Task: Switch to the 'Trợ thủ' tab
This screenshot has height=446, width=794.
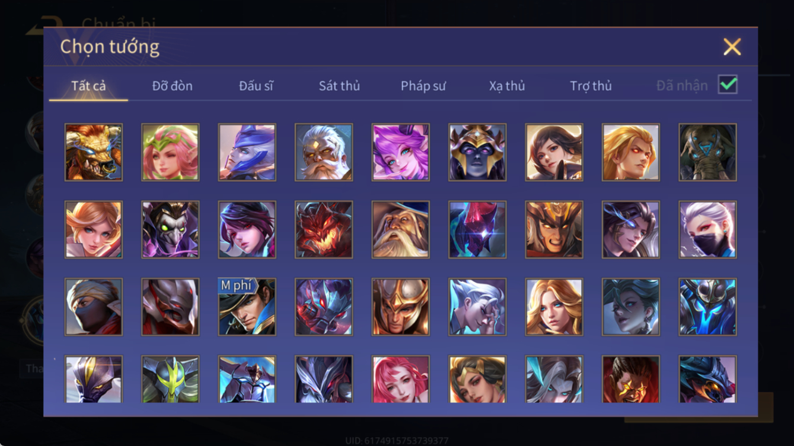Action: tap(591, 86)
